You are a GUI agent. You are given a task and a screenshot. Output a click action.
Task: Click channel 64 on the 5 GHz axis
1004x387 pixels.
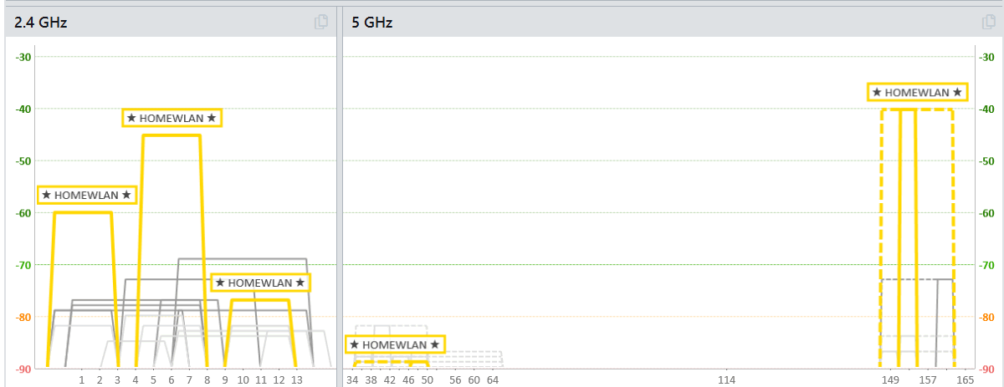493,379
